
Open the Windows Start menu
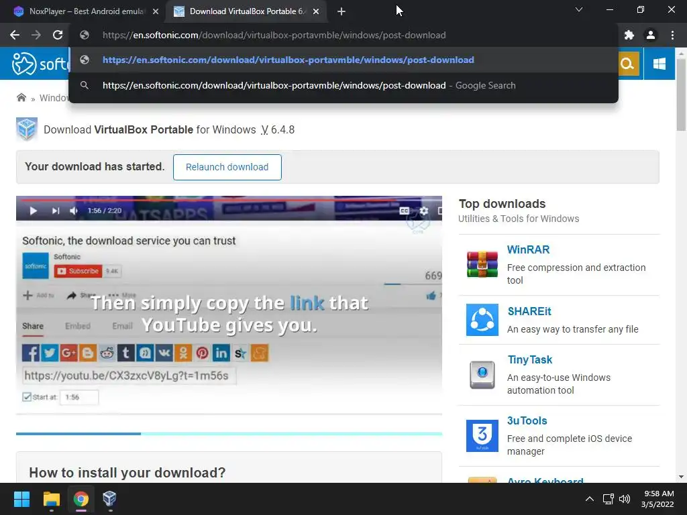tap(21, 499)
